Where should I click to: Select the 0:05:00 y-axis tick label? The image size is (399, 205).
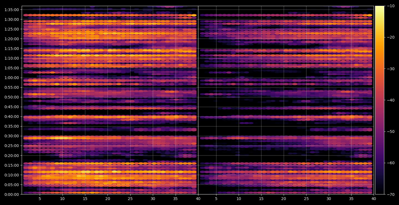tap(12, 185)
